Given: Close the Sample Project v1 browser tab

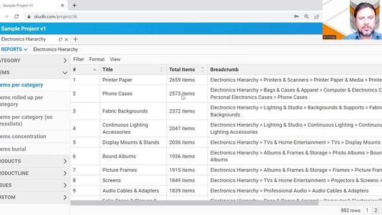Looking at the screenshot, I should pyautogui.click(x=62, y=5).
